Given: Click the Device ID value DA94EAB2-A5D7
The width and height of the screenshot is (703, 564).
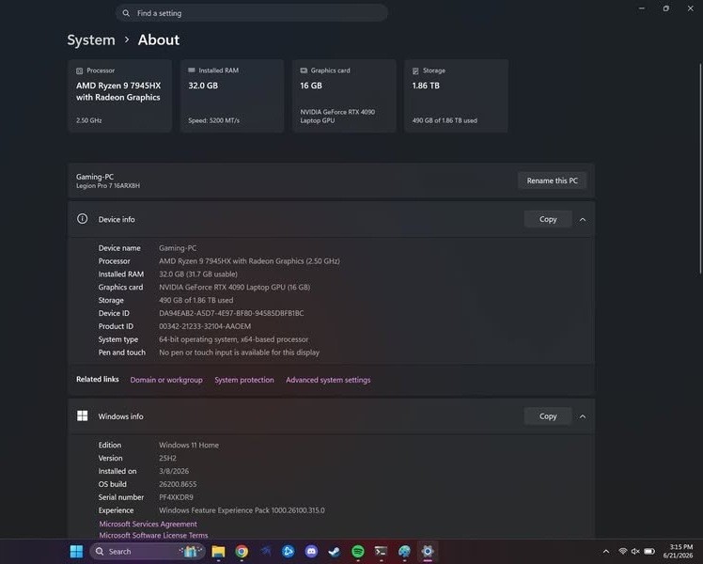Looking at the screenshot, I should click(x=231, y=313).
